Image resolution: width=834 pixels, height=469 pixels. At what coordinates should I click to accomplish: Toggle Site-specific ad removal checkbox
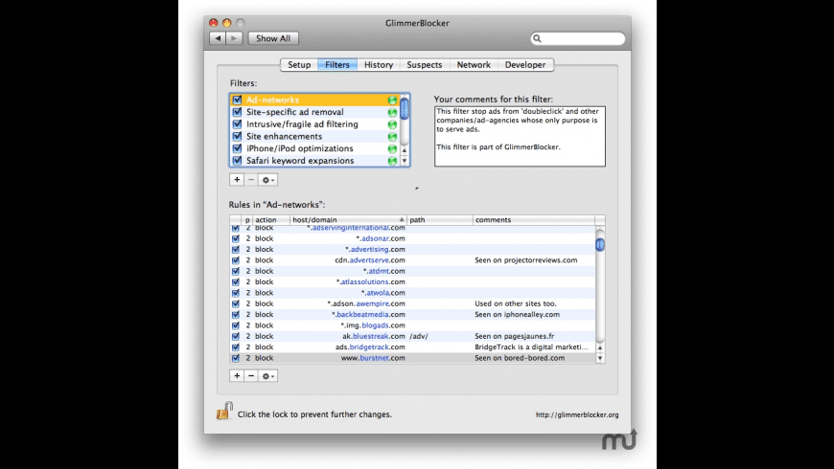[237, 112]
